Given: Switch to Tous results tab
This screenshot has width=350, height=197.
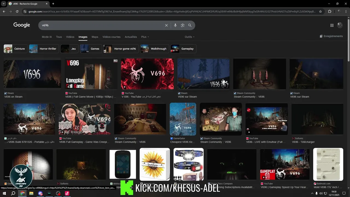Looking at the screenshot, I should click(59, 37).
